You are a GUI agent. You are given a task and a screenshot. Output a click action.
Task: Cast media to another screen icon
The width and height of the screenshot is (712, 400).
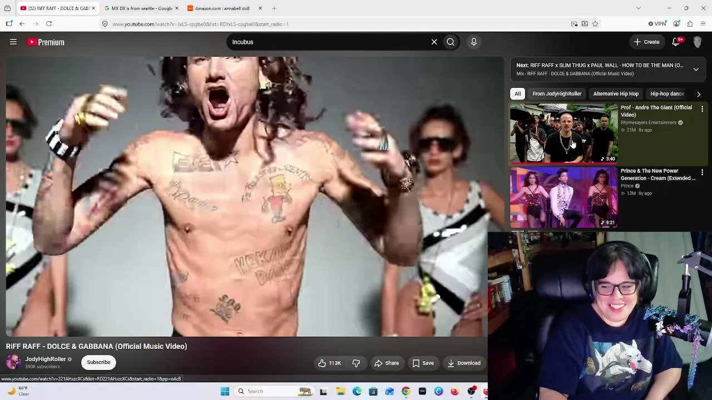tap(574, 24)
